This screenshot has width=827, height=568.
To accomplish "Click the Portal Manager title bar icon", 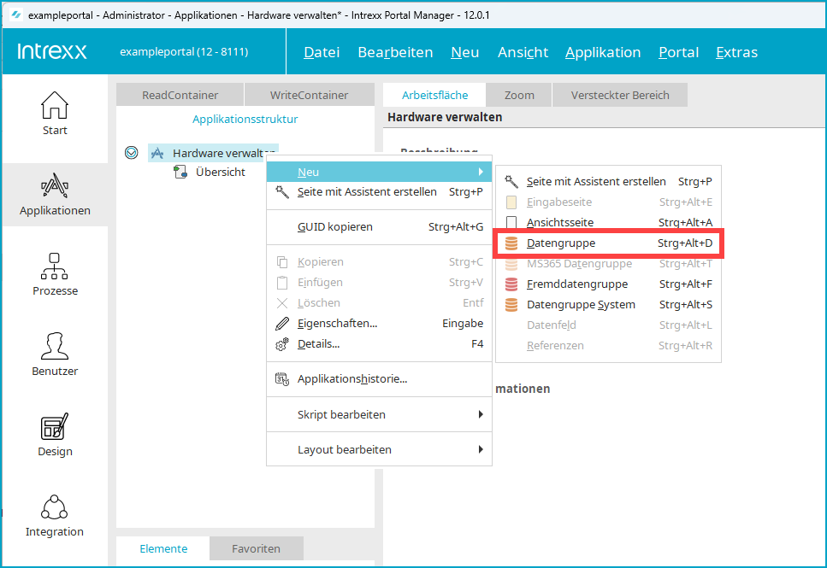I will tap(16, 15).
